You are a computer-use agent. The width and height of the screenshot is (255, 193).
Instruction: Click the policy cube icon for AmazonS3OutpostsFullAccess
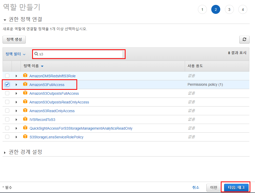click(x=25, y=93)
